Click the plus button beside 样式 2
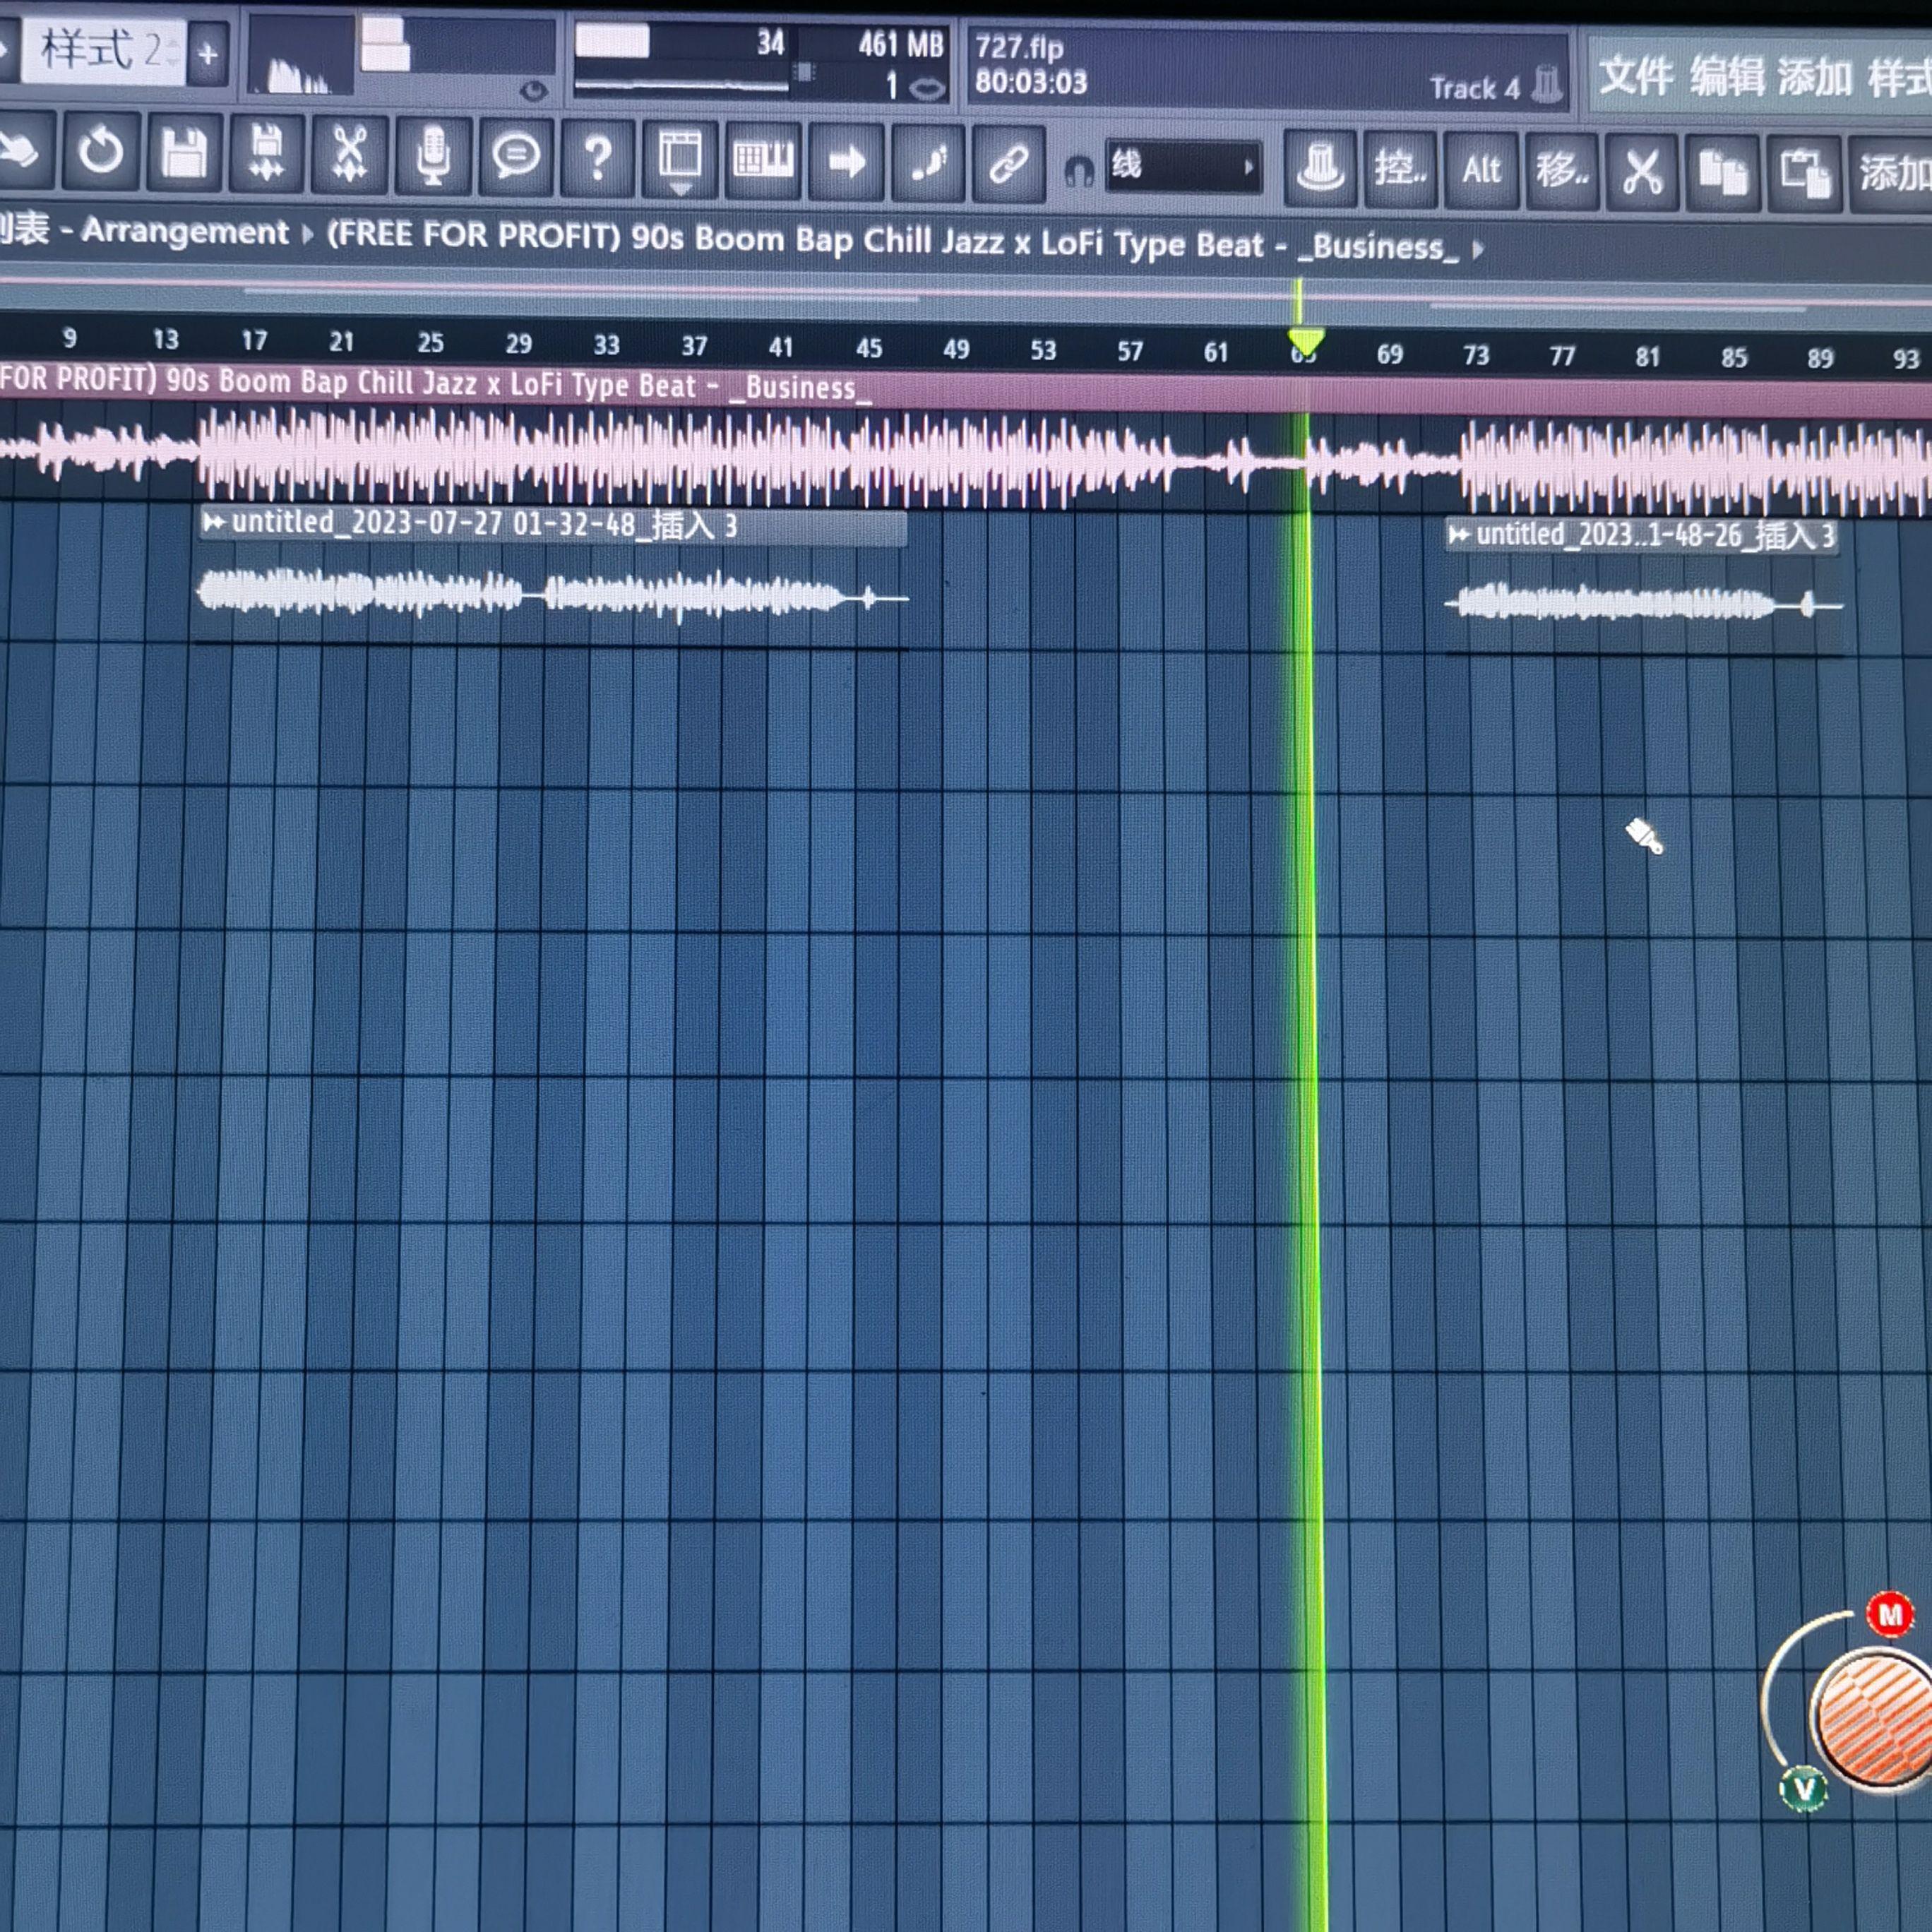The height and width of the screenshot is (1932, 1932). [x=208, y=53]
